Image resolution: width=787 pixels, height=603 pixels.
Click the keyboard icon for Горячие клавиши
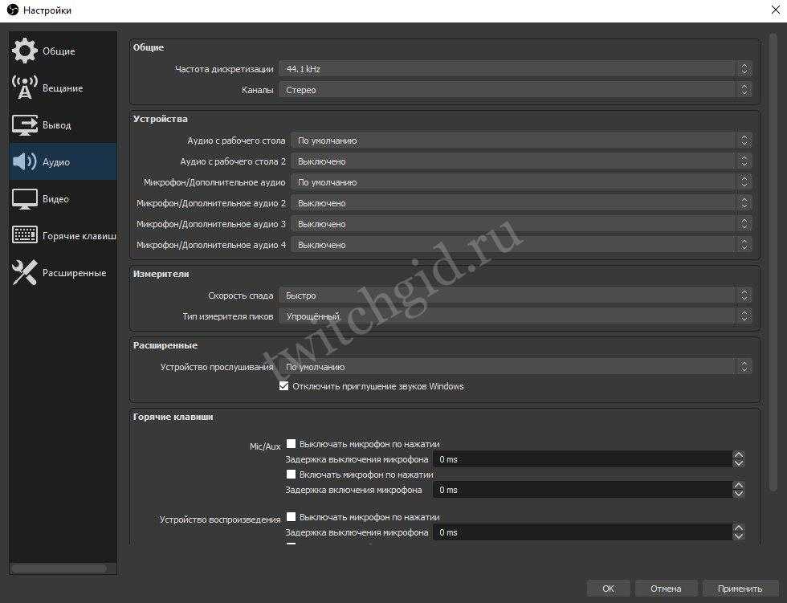tap(25, 235)
